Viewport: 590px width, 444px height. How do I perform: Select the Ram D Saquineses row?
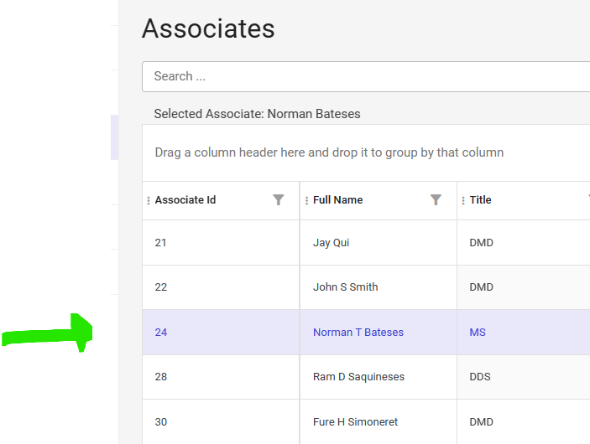coord(358,377)
